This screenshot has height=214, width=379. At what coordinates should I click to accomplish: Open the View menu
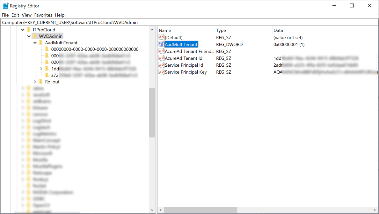(x=26, y=15)
